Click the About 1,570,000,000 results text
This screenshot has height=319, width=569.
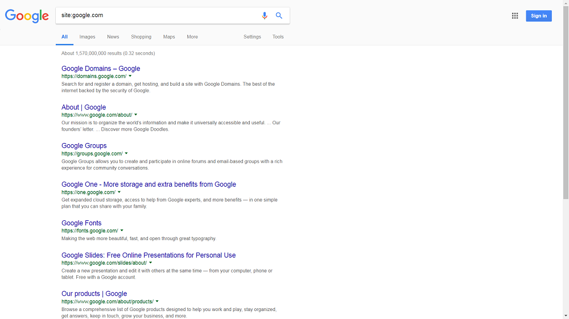pos(108,53)
